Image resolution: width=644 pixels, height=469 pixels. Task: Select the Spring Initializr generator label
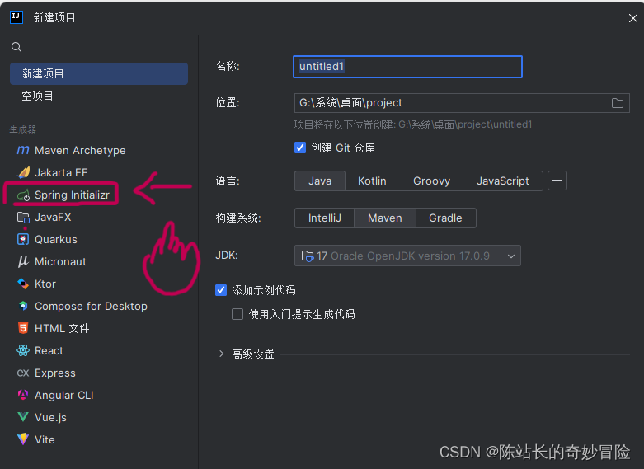(72, 195)
